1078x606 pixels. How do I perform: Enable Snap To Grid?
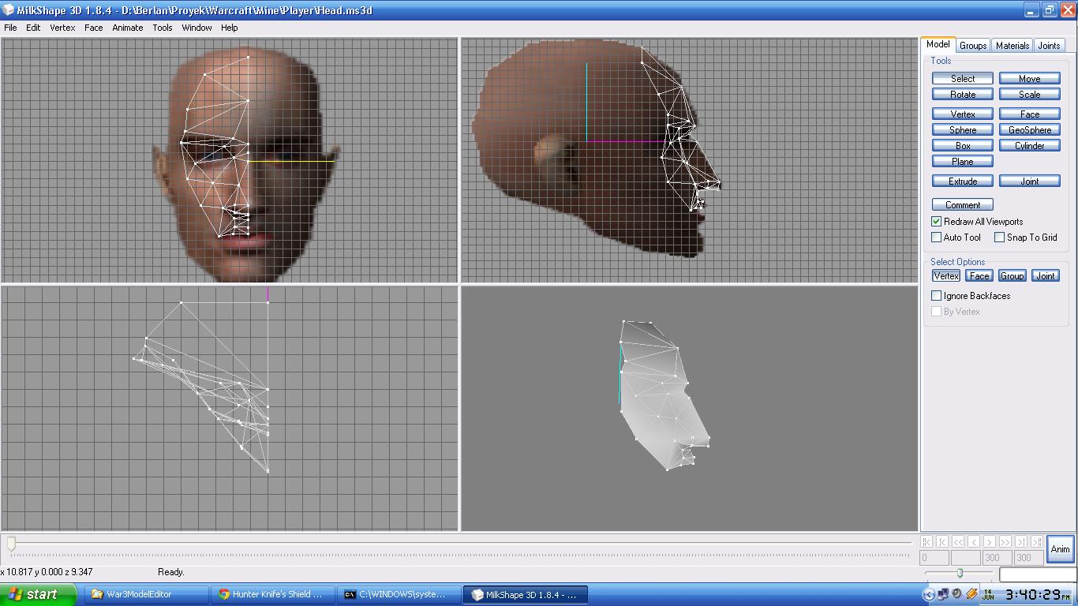click(x=1000, y=238)
